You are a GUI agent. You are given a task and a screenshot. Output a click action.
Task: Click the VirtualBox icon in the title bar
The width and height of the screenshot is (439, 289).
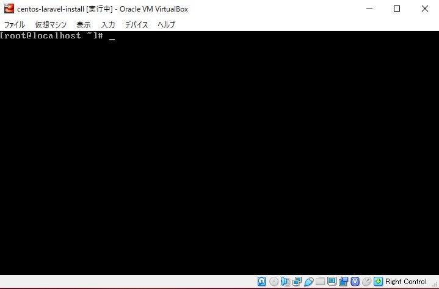pos(9,9)
